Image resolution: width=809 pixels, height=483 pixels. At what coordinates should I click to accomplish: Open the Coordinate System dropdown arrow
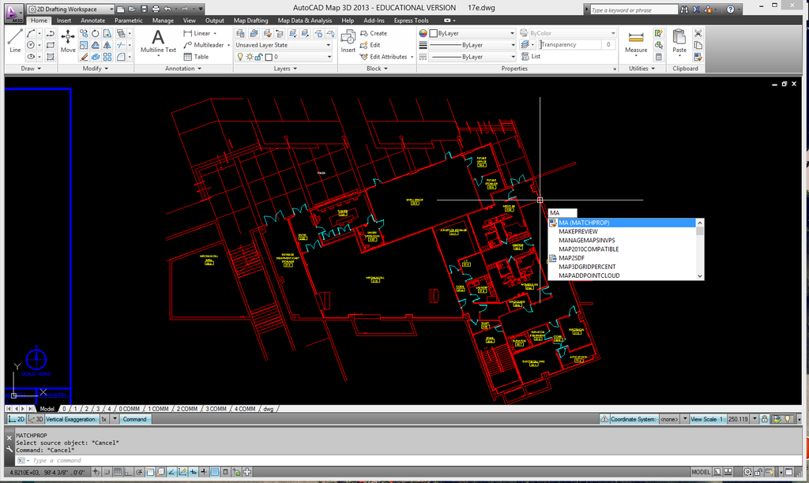(x=685, y=419)
